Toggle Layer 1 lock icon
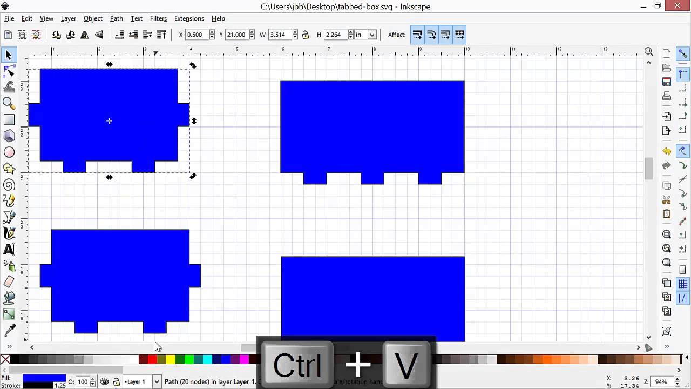691x389 pixels. (x=116, y=381)
